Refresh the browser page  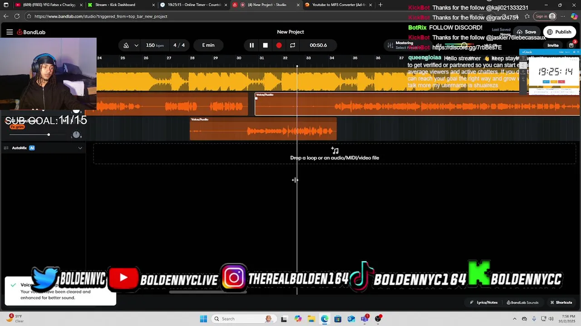coord(17,16)
